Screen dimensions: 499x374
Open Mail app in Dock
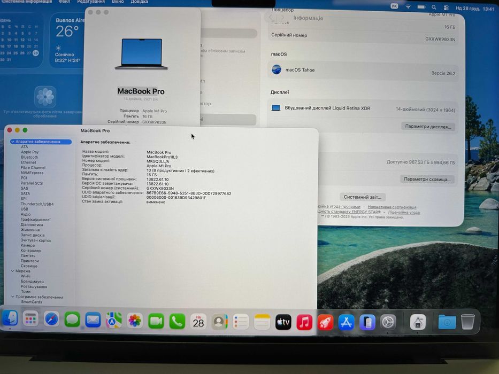point(93,320)
